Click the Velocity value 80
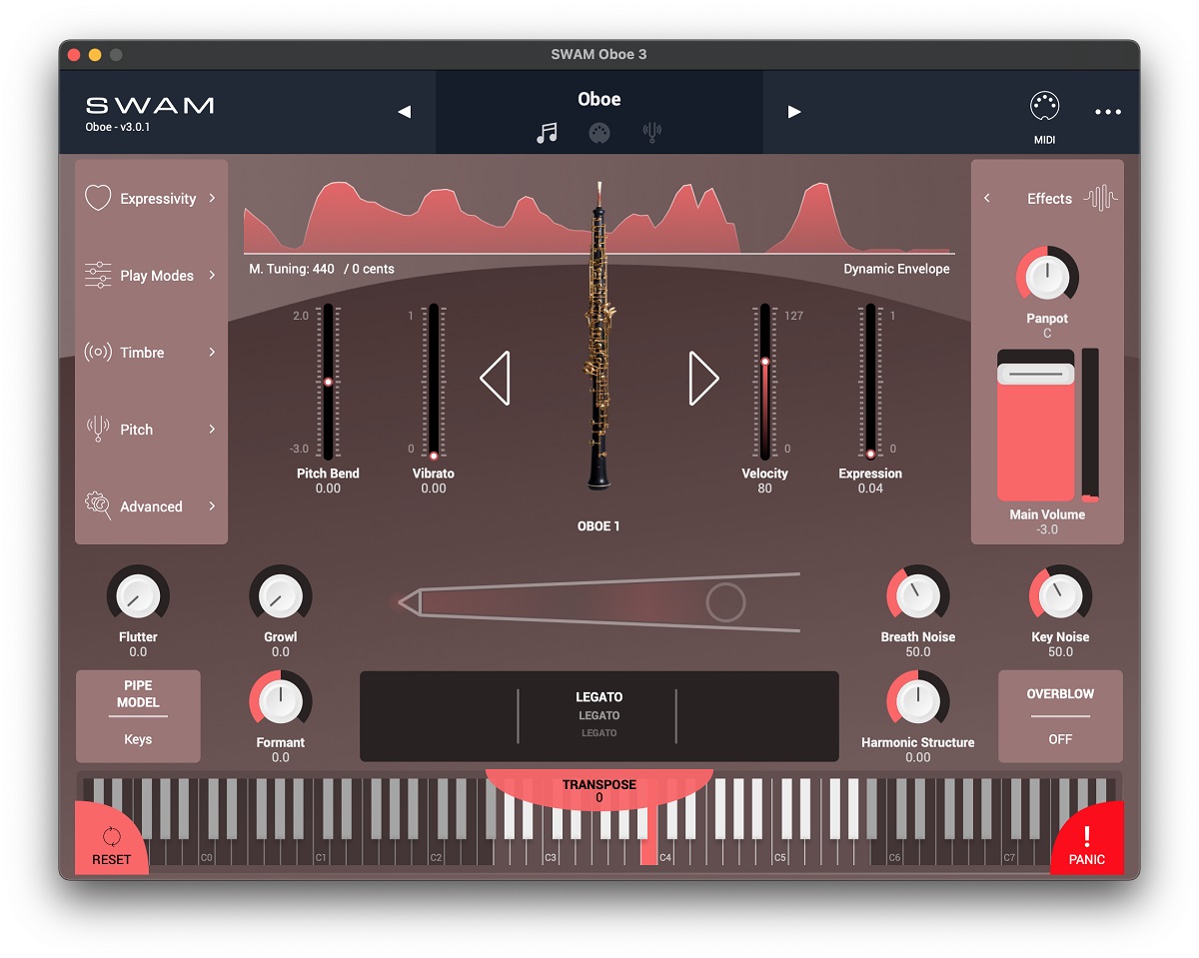Viewport: 1199px width, 958px height. [764, 488]
